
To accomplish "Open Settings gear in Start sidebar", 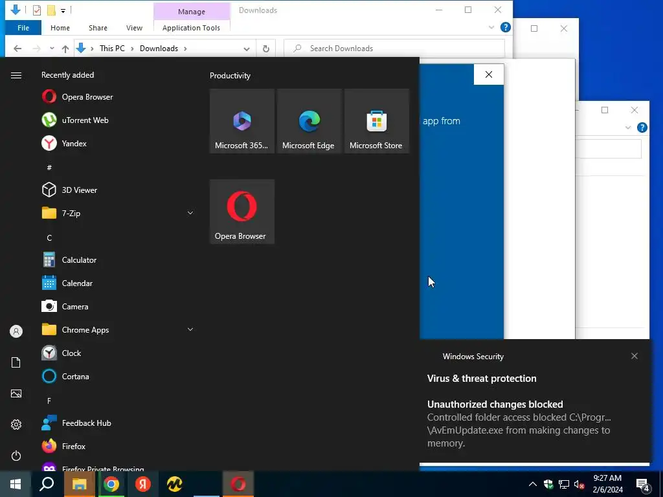I will tap(16, 425).
